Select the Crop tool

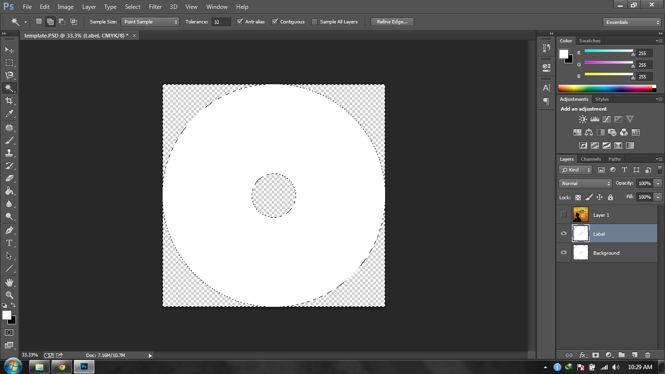coord(9,101)
